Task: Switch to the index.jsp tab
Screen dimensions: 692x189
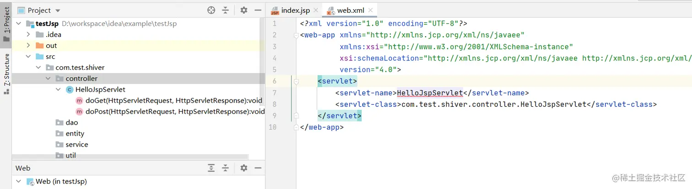Action: tap(295, 10)
